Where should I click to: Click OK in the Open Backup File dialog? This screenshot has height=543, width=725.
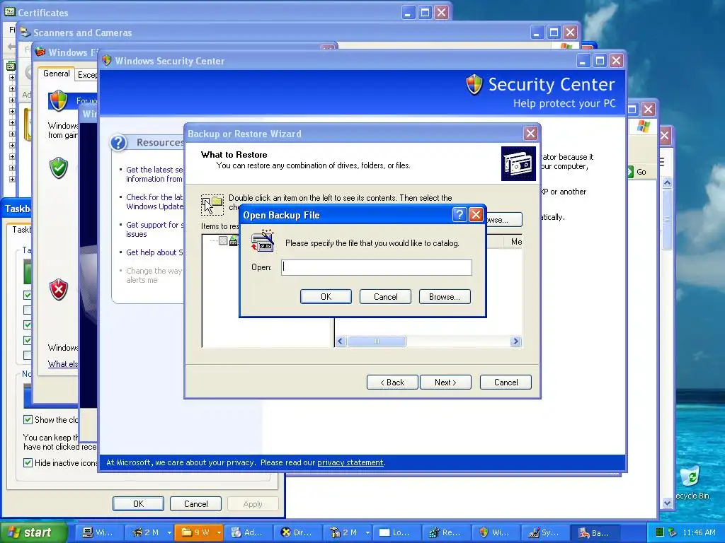(x=326, y=297)
